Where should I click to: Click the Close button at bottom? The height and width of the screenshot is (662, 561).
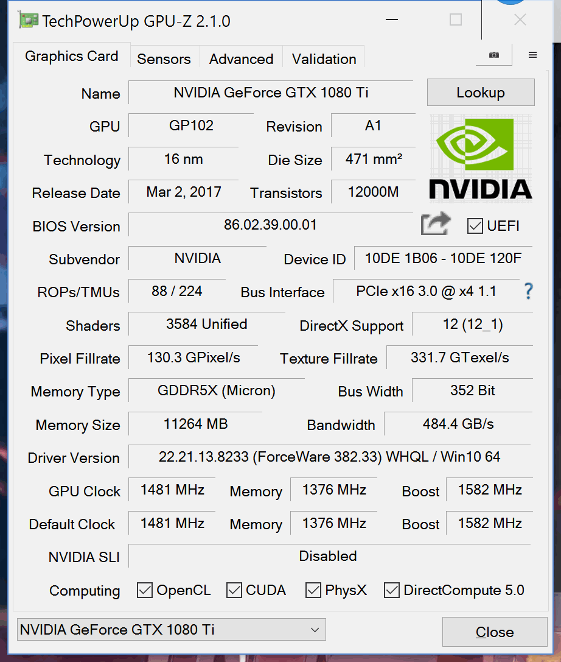[495, 632]
